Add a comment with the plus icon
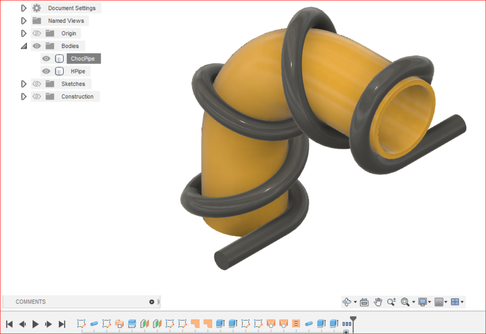 pyautogui.click(x=152, y=302)
